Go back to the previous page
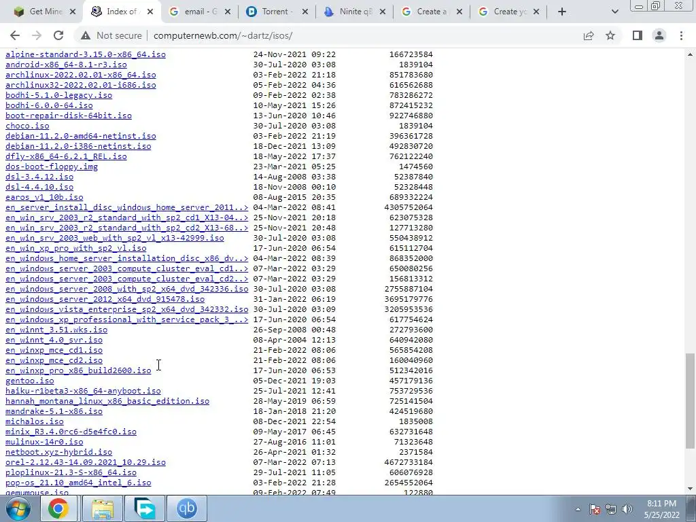This screenshot has width=696, height=522. [x=15, y=35]
